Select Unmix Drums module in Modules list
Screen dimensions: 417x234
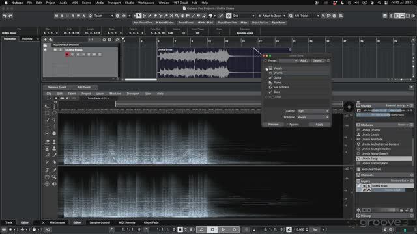click(371, 130)
